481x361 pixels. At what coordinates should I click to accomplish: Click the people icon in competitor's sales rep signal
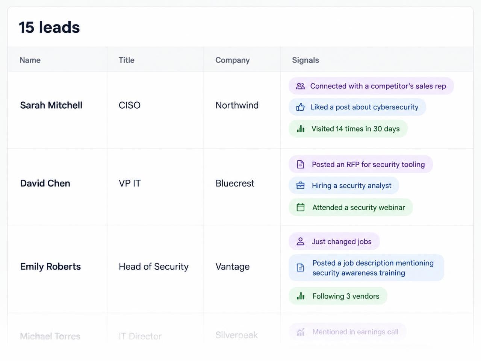click(x=300, y=86)
